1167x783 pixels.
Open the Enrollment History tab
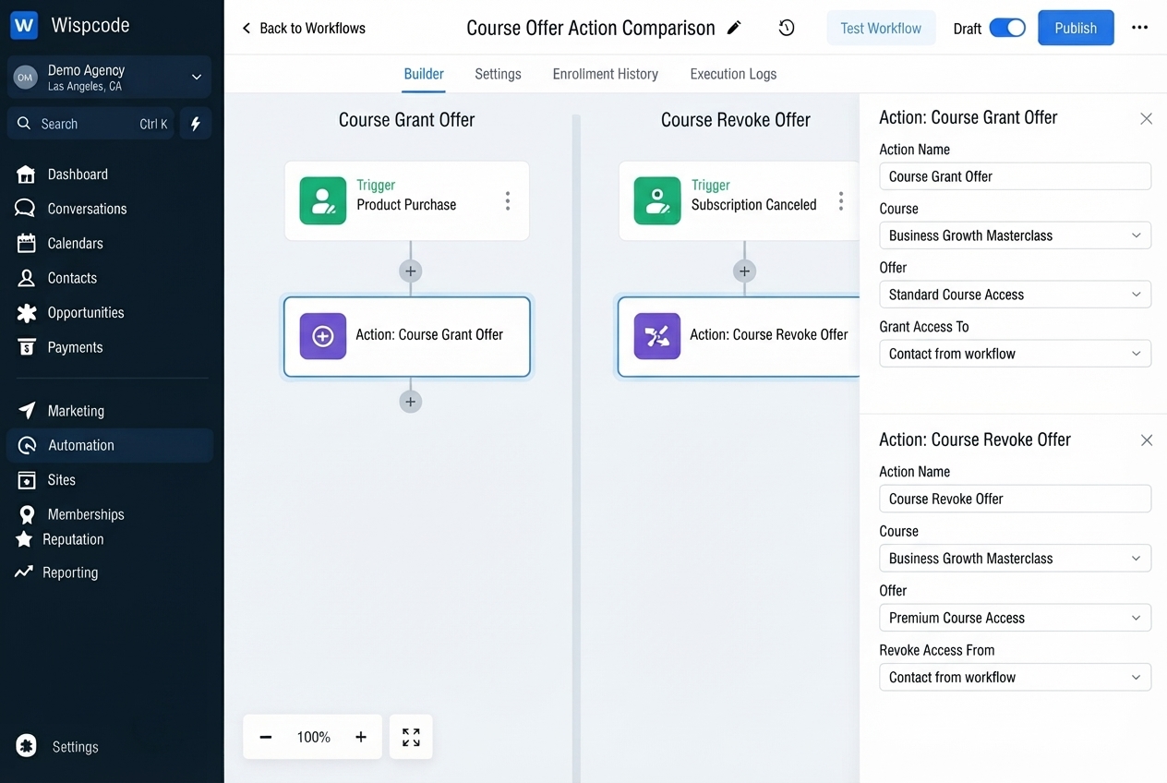pos(606,74)
